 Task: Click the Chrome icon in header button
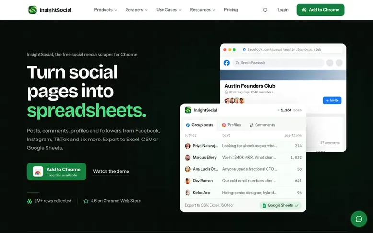(x=304, y=10)
